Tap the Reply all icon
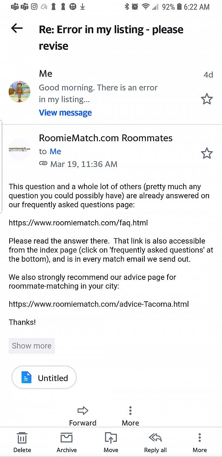222x457 pixels. click(155, 438)
